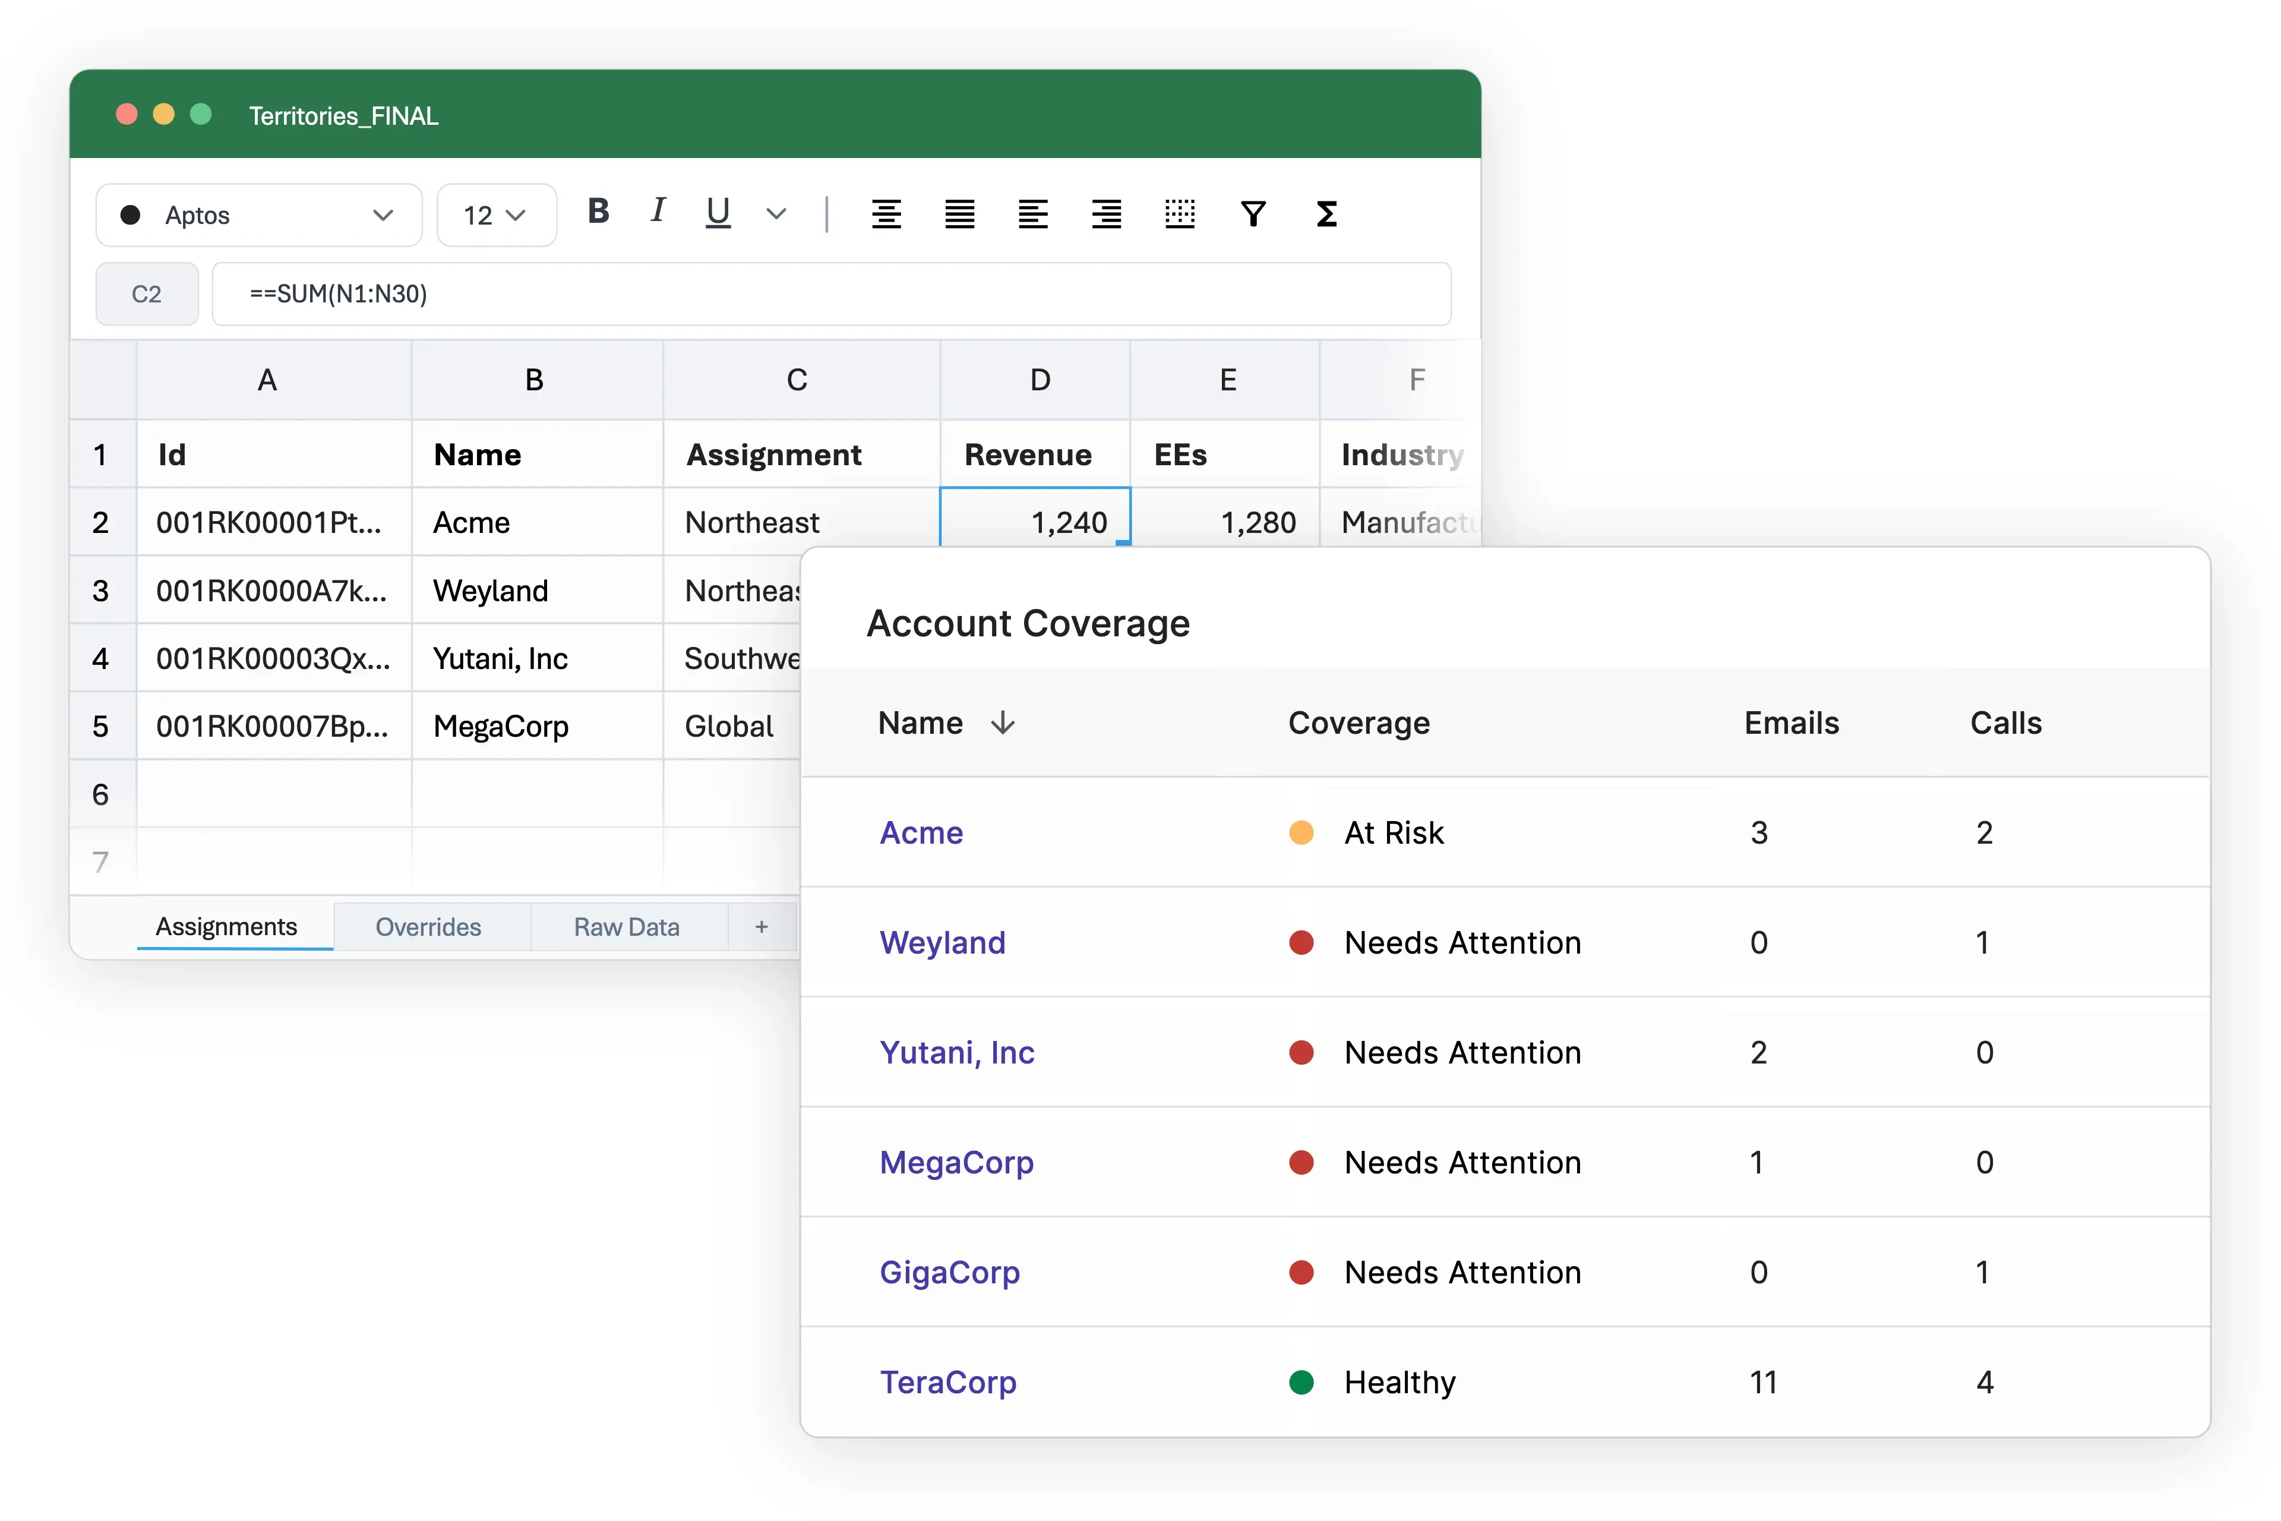The image size is (2281, 1521).
Task: Toggle Bold formatting in the toolbar
Action: [598, 213]
